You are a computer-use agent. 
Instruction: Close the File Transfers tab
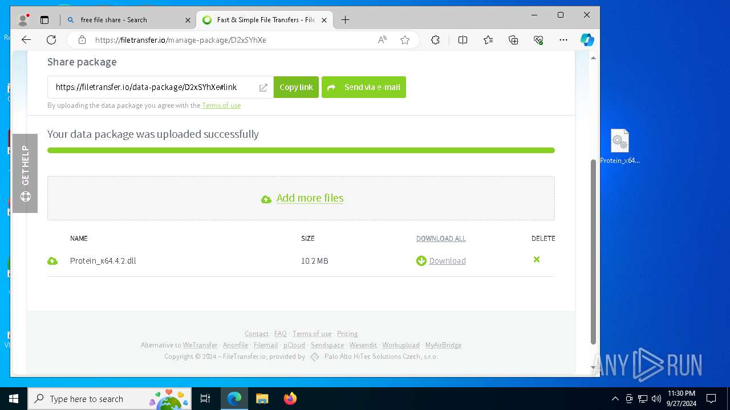click(x=324, y=20)
